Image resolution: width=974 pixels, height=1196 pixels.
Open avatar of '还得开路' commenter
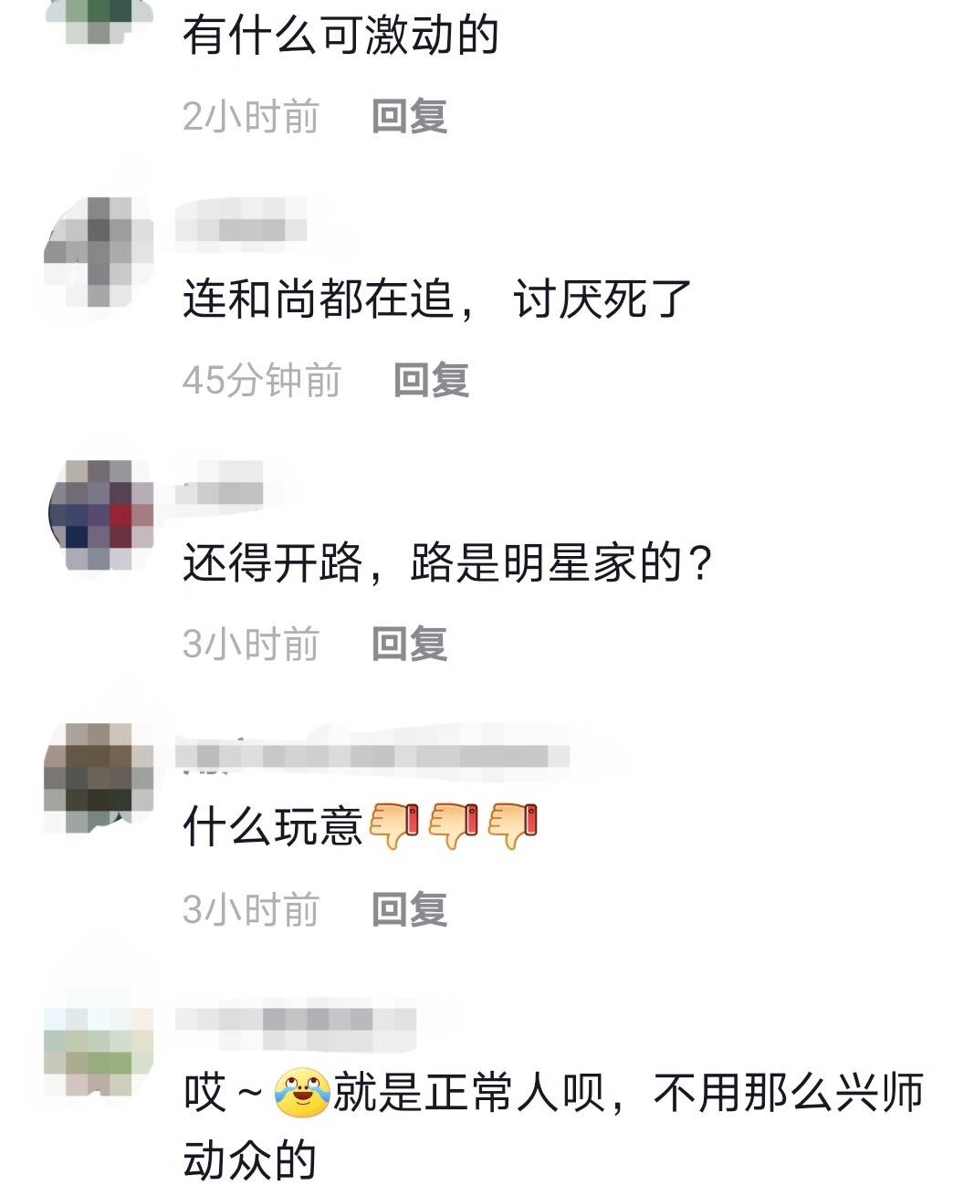pos(99,516)
